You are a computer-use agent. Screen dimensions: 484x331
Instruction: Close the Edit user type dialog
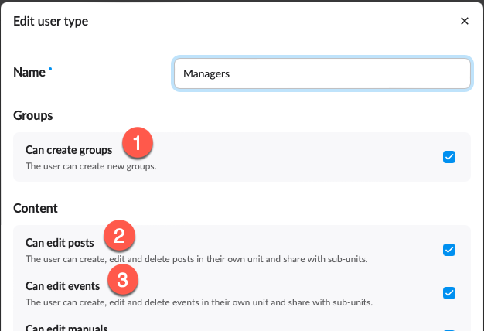(464, 21)
